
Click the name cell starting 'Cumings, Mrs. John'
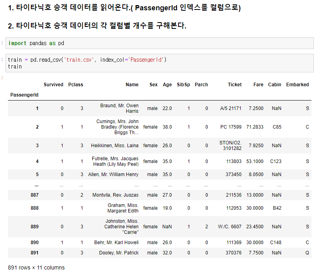point(118,127)
